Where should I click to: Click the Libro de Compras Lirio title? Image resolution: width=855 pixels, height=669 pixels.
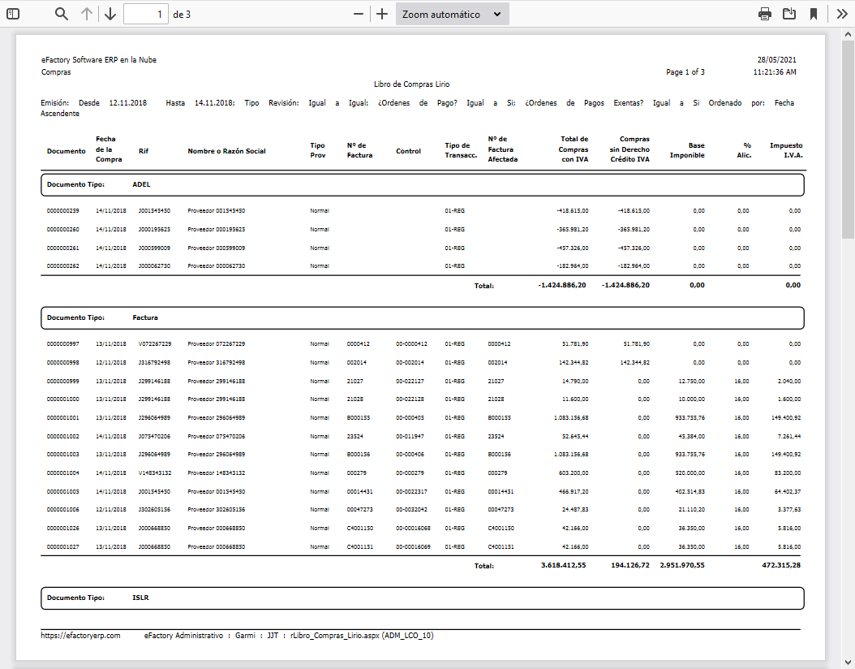411,84
